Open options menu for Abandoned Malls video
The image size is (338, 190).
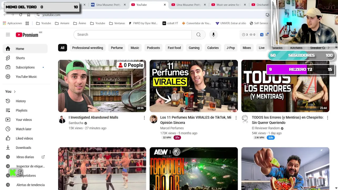click(x=144, y=118)
